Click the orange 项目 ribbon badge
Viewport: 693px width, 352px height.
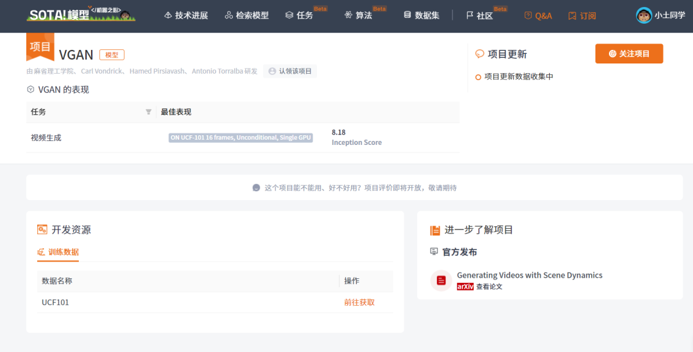[40, 46]
